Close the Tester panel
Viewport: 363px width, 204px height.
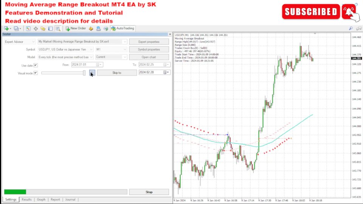[170, 34]
